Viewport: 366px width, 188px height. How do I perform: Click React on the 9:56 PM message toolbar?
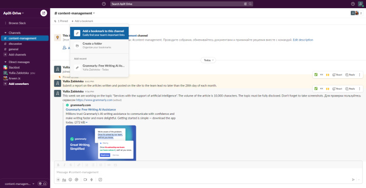coord(337,88)
